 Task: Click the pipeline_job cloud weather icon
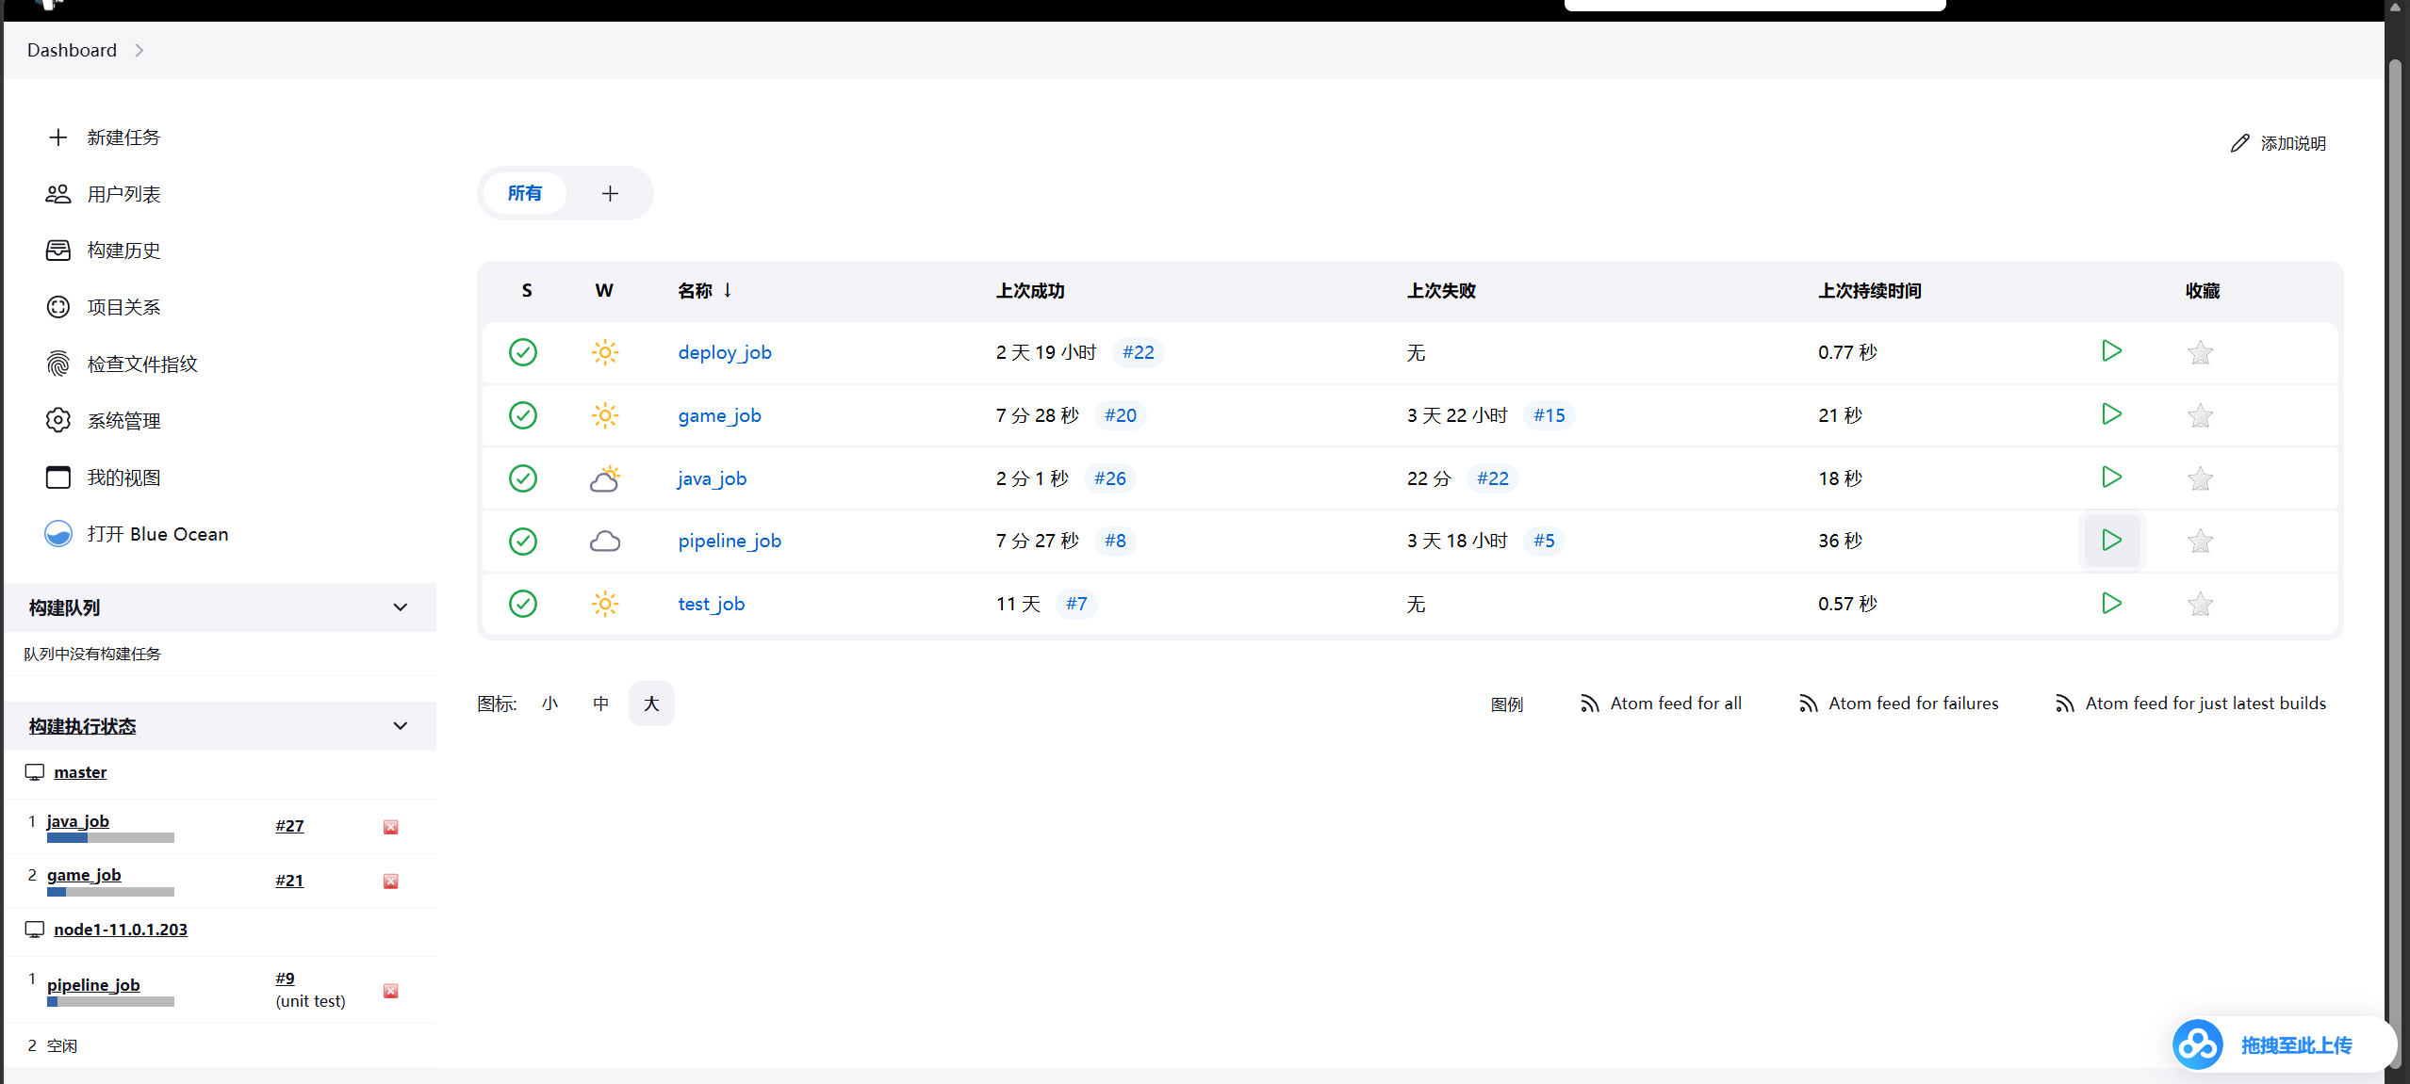[605, 541]
